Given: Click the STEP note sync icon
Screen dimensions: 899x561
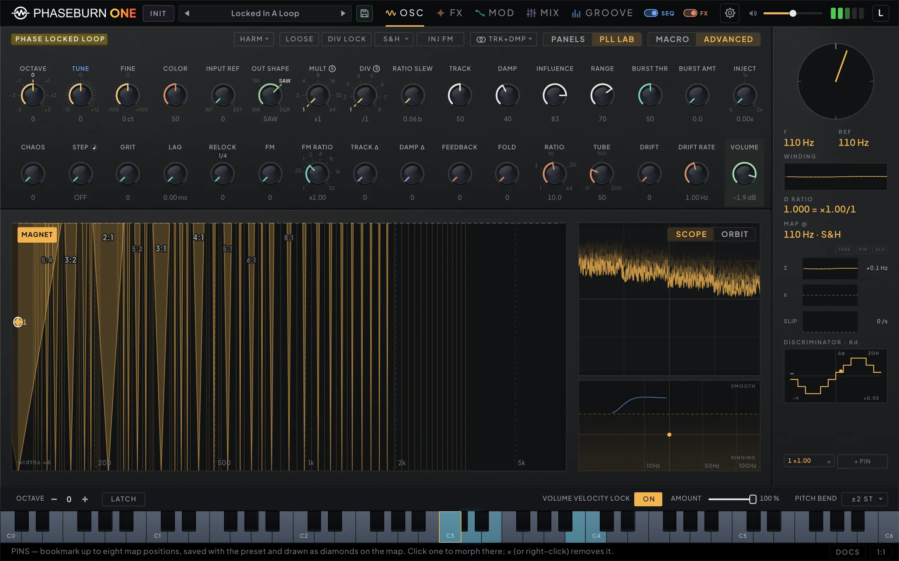Looking at the screenshot, I should tap(94, 147).
